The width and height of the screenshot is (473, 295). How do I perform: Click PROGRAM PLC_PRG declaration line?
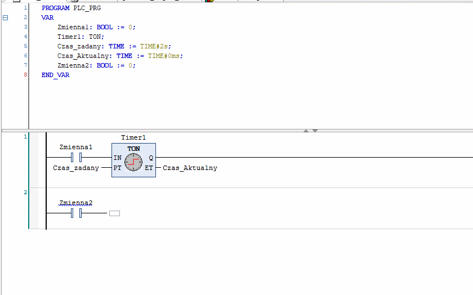(x=71, y=8)
